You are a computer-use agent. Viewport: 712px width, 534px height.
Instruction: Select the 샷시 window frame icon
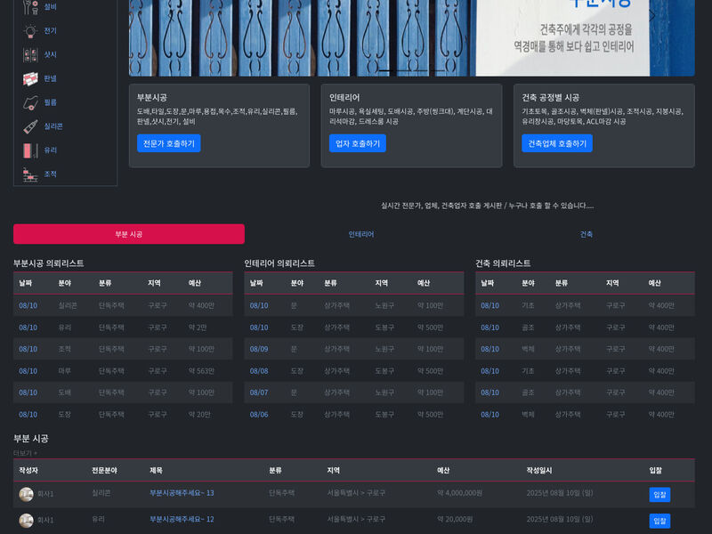coord(30,55)
